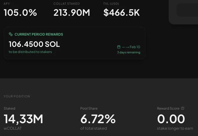Click the '3 days remaining' text
Viewport: 198px width, 136px height.
(129, 52)
